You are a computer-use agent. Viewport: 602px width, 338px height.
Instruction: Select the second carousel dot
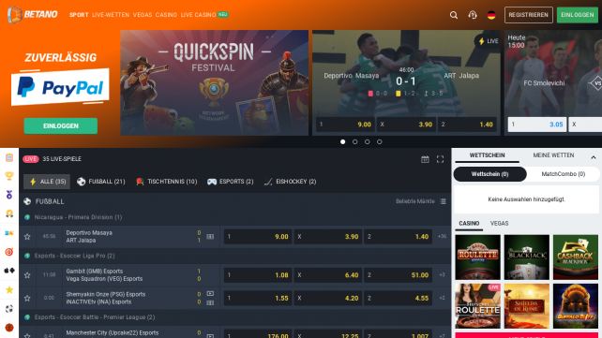coord(355,141)
